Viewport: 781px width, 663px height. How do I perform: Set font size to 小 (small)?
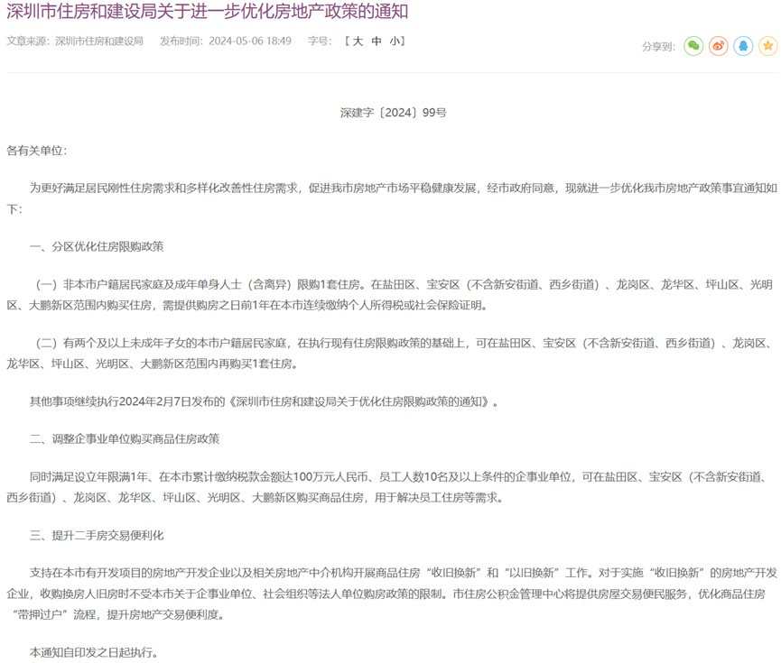[x=395, y=41]
